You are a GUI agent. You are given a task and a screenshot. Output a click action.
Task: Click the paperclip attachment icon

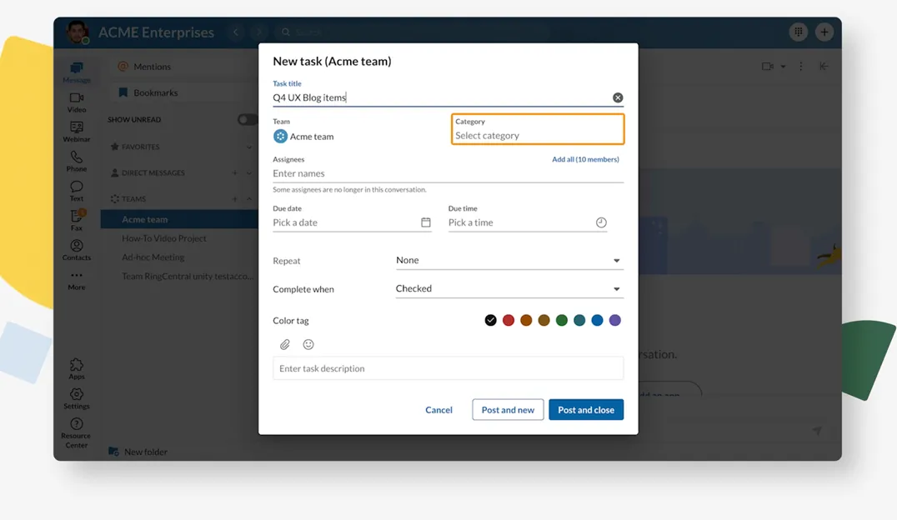coord(285,344)
